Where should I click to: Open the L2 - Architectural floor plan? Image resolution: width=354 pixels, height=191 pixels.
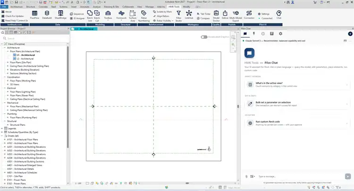(x=25, y=59)
